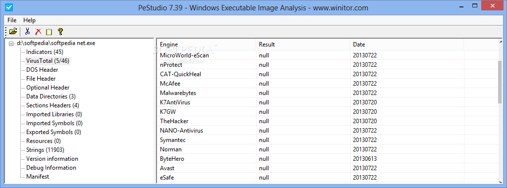Sort by the Engine column header
This screenshot has width=507, height=188.
pos(206,45)
